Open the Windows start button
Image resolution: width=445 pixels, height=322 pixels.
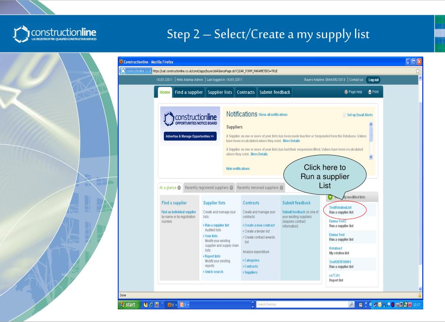point(129,305)
